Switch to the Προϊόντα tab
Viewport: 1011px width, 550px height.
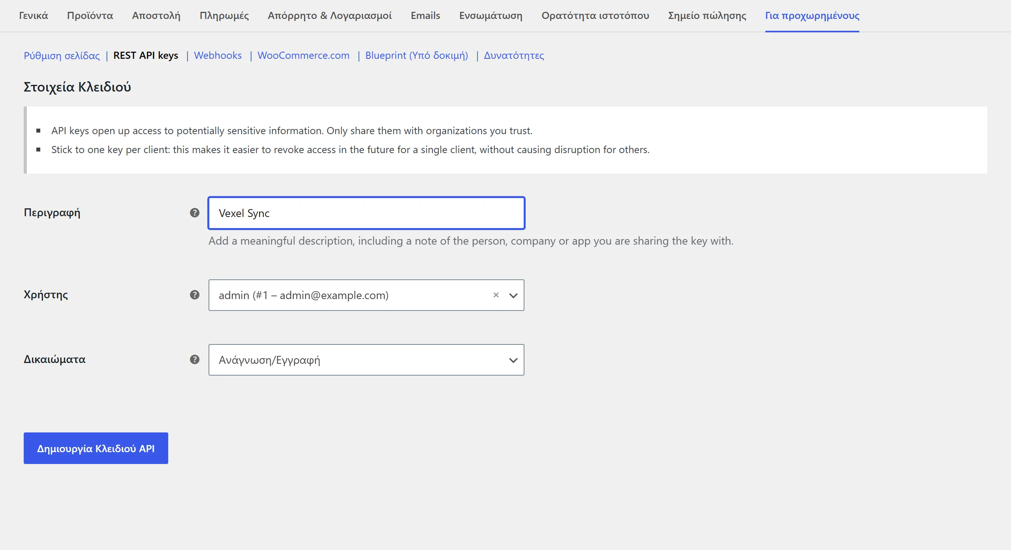(x=90, y=15)
